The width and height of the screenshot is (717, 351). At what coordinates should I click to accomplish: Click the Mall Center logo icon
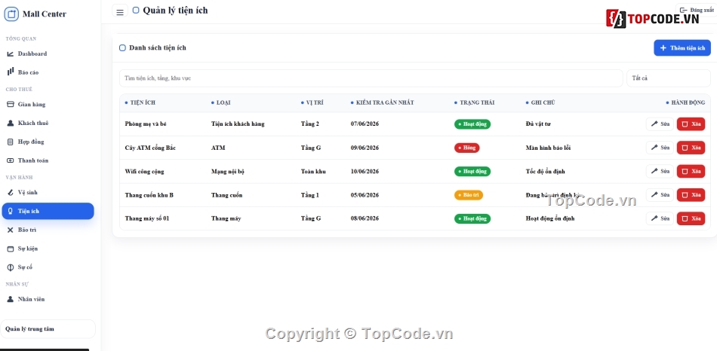[11, 14]
